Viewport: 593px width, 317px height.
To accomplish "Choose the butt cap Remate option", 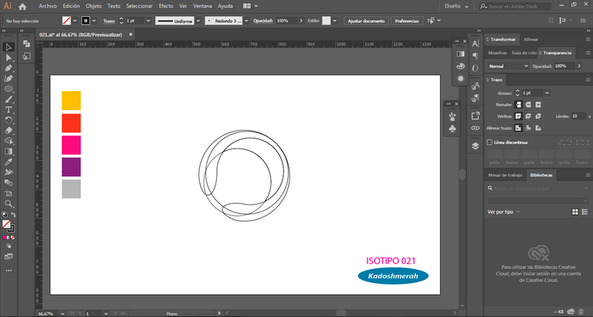I will pyautogui.click(x=519, y=104).
